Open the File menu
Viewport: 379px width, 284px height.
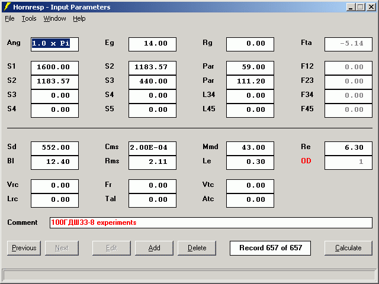tap(9, 18)
